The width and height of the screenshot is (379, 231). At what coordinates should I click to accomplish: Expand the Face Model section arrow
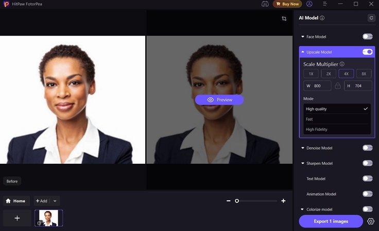[x=303, y=36]
